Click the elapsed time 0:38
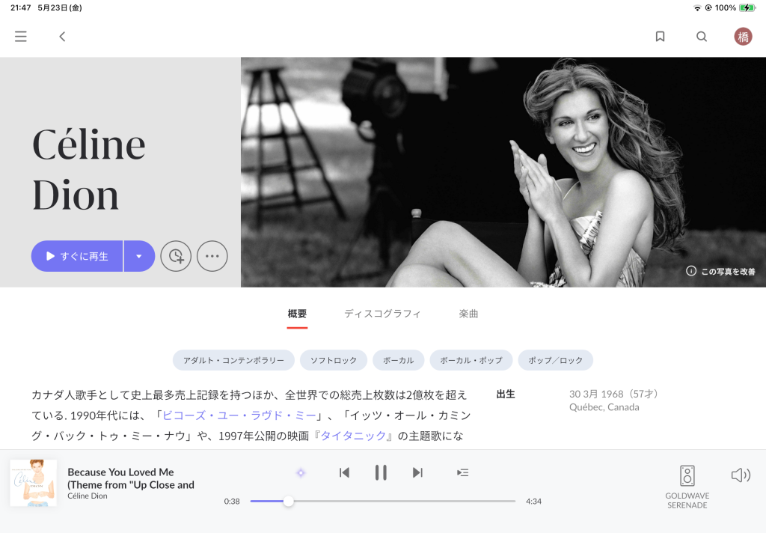Image resolution: width=766 pixels, height=533 pixels. click(232, 502)
